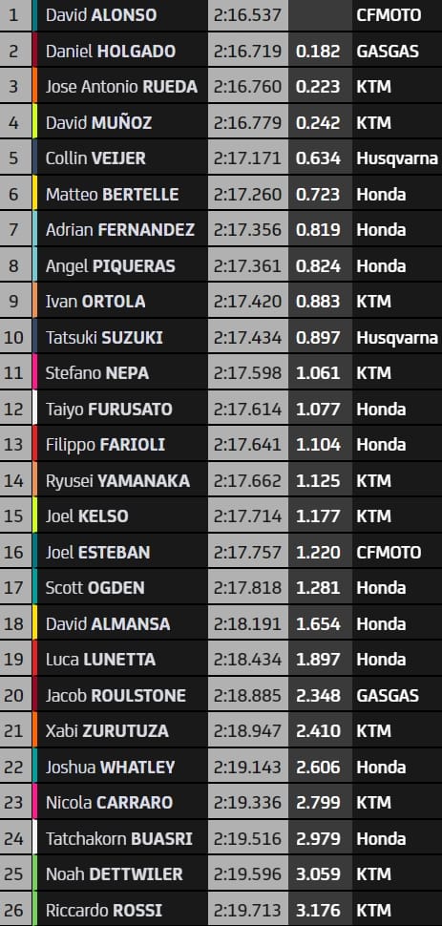Select Tatsuki SUZUKI rider name
442x926 pixels.
click(104, 338)
